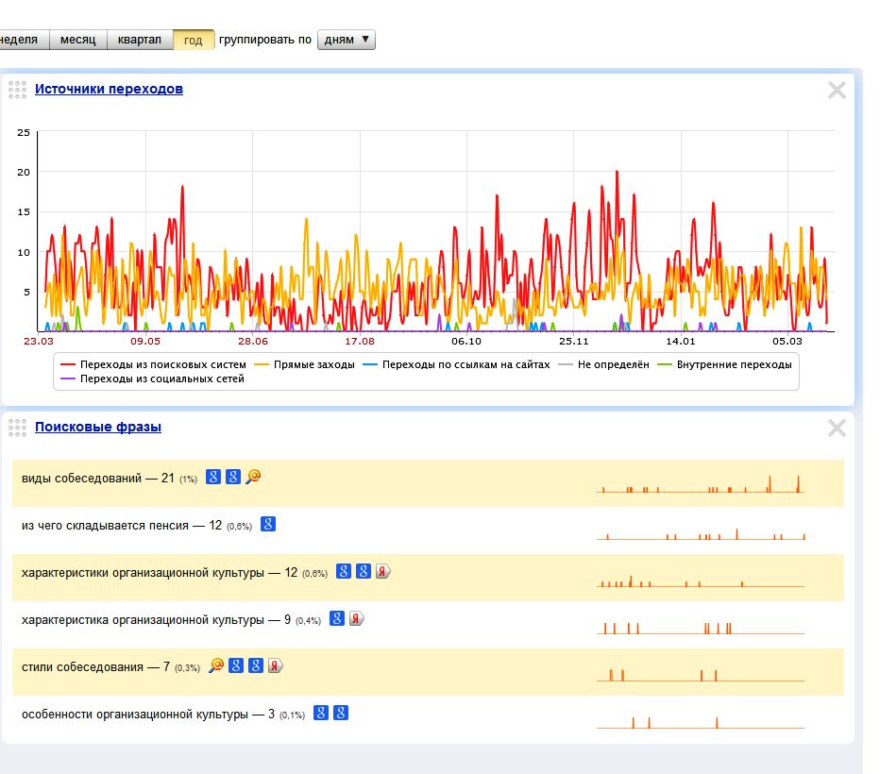This screenshot has width=880, height=774.
Task: Click sparkline for особенности организационной культуры
Action: click(x=701, y=722)
